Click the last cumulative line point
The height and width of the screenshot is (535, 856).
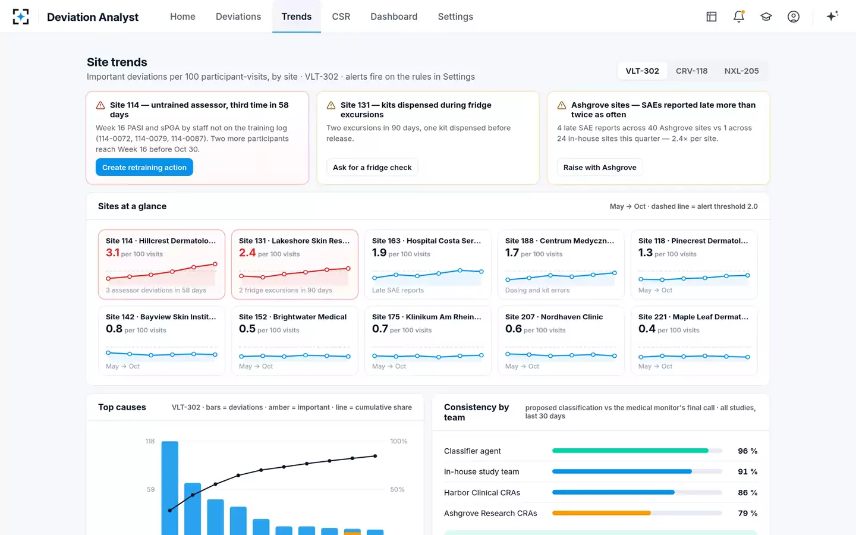[375, 456]
